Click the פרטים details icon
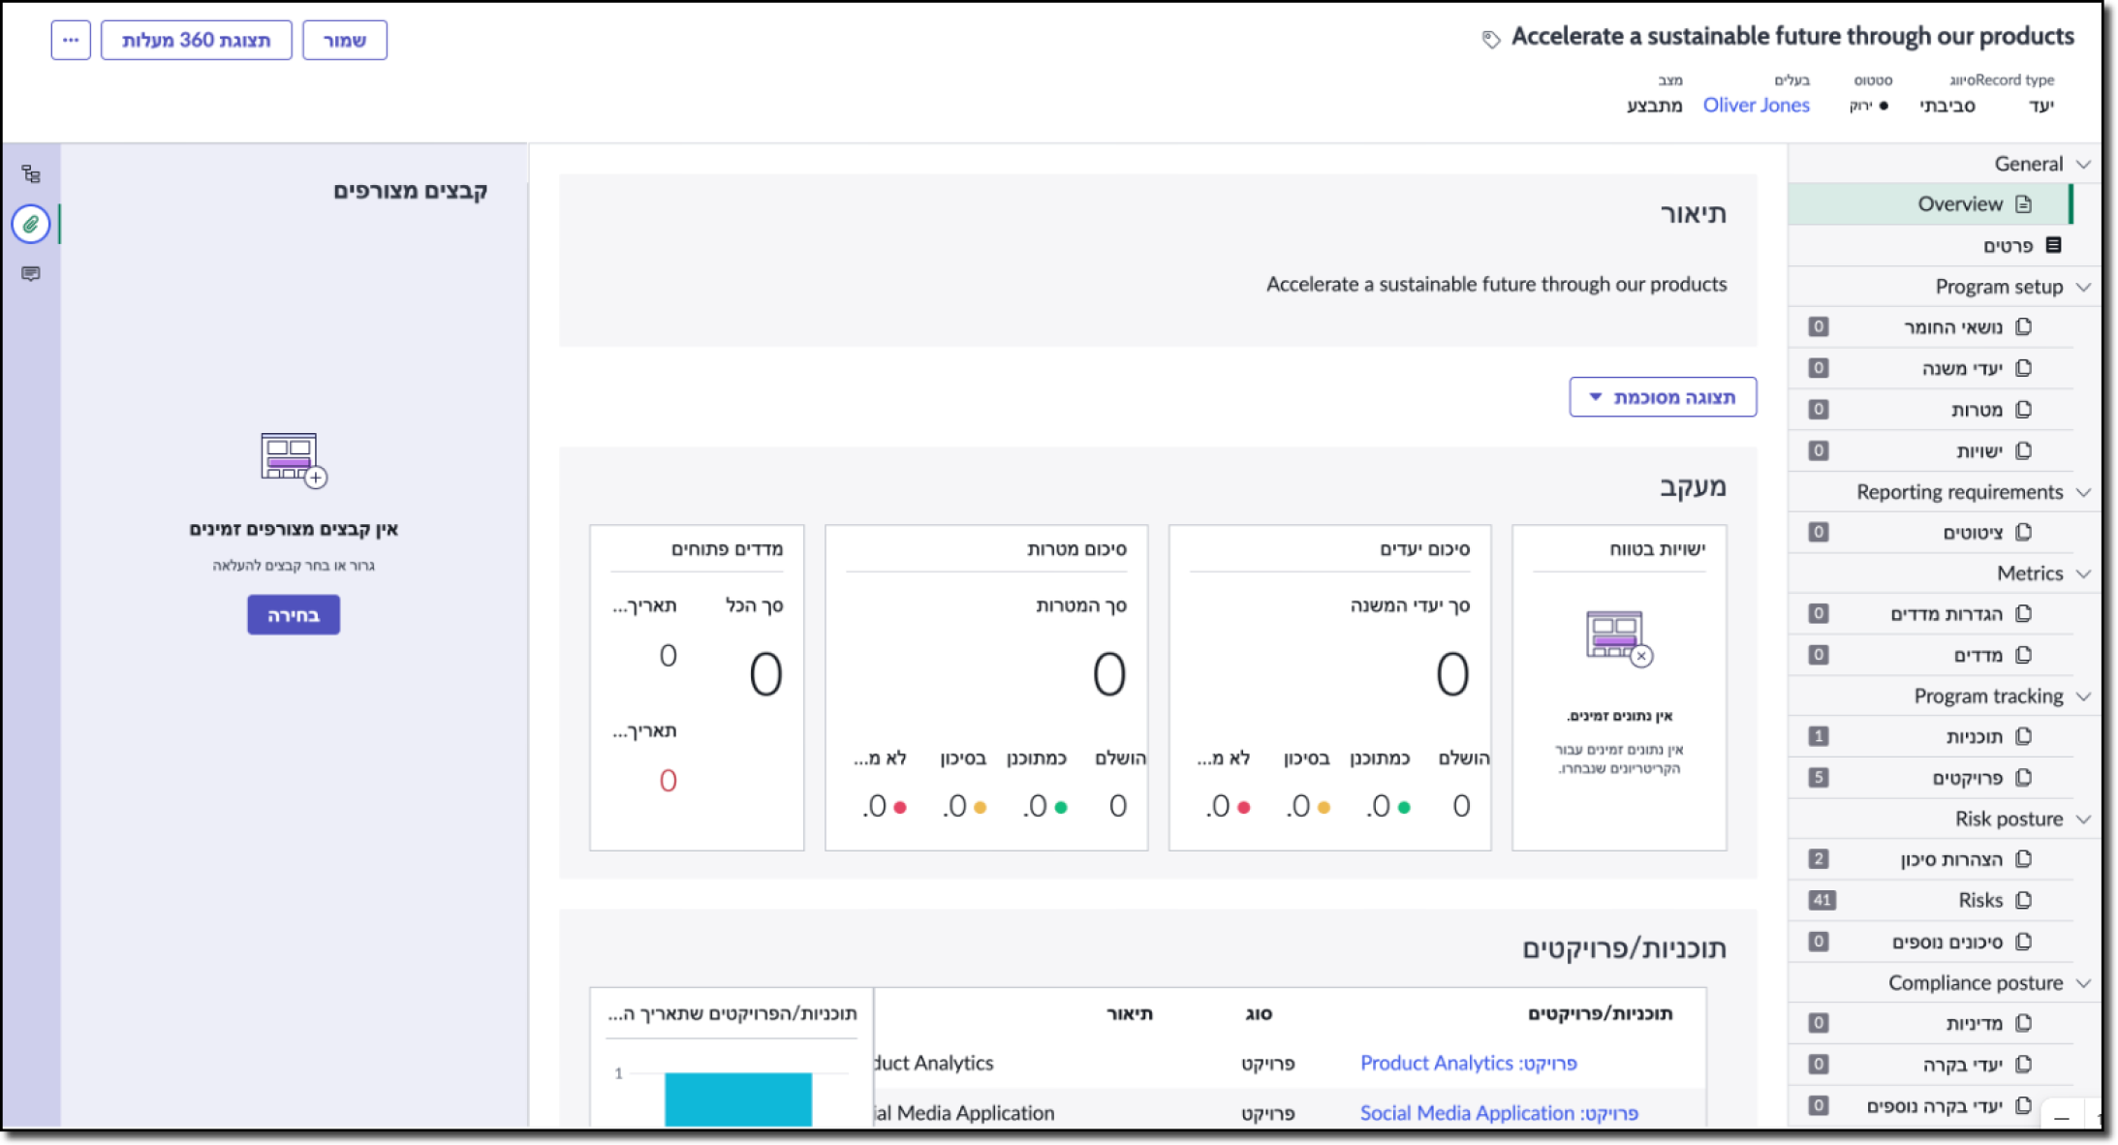 pos(2053,245)
